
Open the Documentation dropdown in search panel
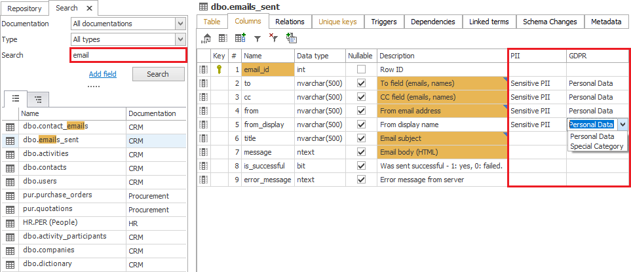pos(180,24)
